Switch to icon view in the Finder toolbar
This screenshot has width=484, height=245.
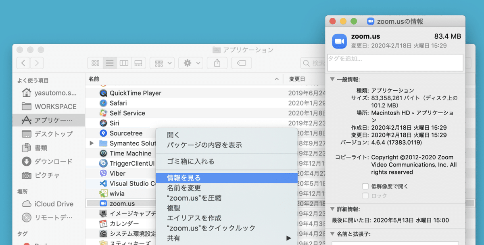coord(95,63)
